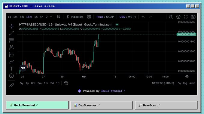Open the go-to-date calendar icon
204x114 pixels.
point(66,83)
